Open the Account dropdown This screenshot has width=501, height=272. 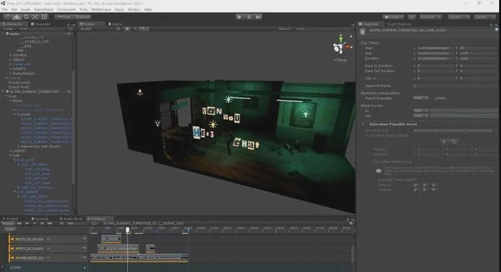pyautogui.click(x=430, y=17)
